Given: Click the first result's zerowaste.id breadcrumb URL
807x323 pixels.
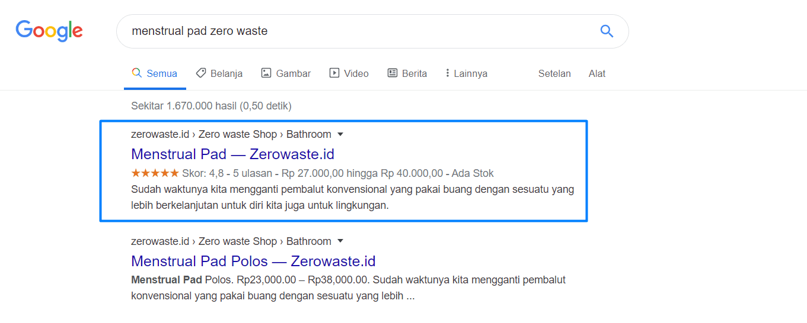Looking at the screenshot, I should pyautogui.click(x=160, y=134).
